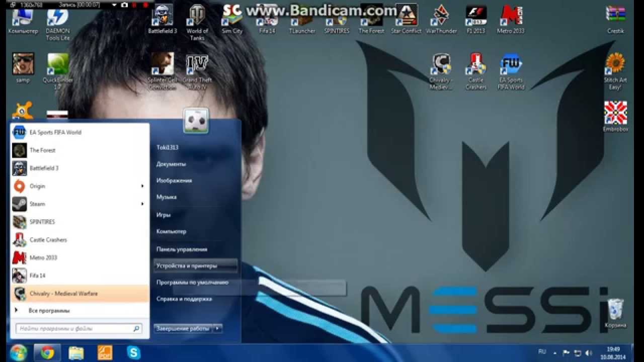Open the Toki1313 user folder link

point(167,147)
